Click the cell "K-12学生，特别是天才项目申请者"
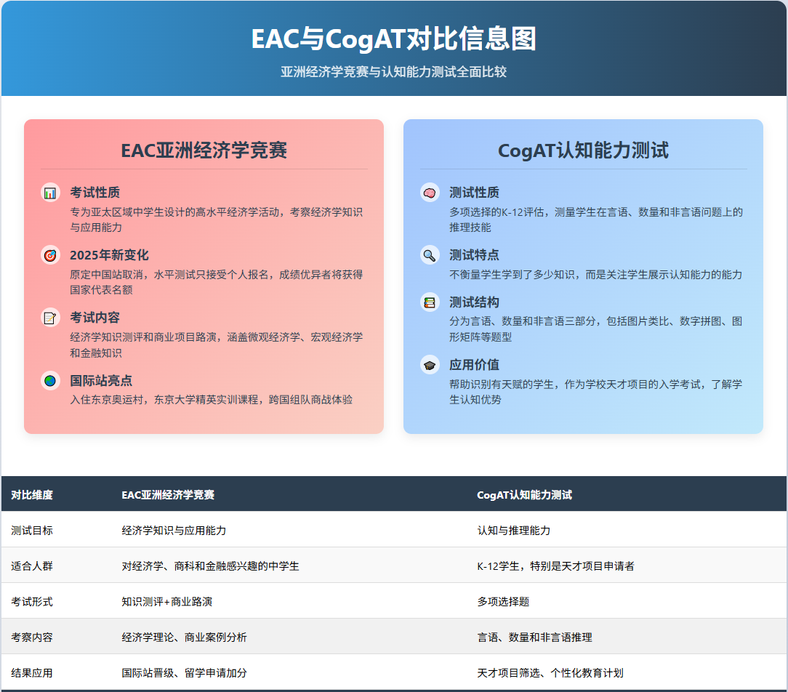Image resolution: width=788 pixels, height=692 pixels. (x=556, y=566)
